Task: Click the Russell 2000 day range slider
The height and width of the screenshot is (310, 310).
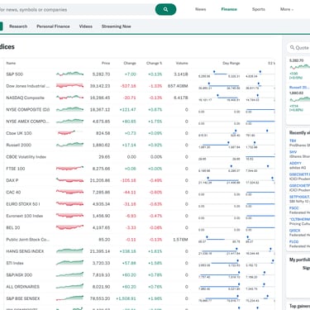Action: 219,145
